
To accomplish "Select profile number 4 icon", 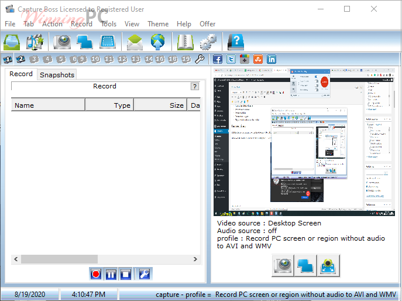I will (47, 60).
